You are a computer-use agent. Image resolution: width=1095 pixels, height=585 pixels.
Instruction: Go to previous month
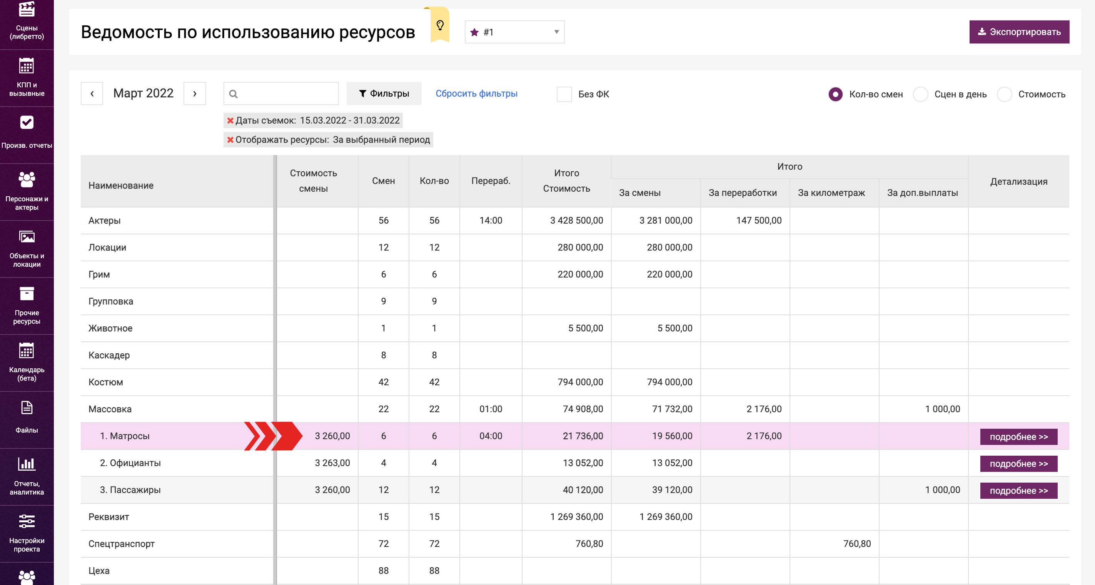tap(92, 94)
